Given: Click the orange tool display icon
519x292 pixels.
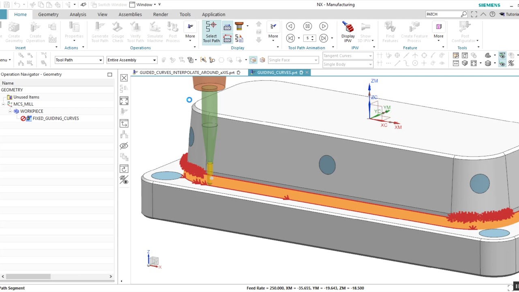Looking at the screenshot, I should pyautogui.click(x=239, y=27).
